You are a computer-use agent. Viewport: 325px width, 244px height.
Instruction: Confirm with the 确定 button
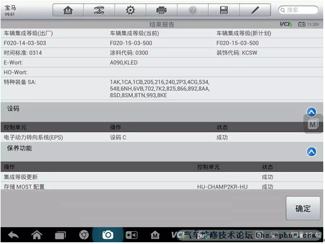[x=303, y=208]
